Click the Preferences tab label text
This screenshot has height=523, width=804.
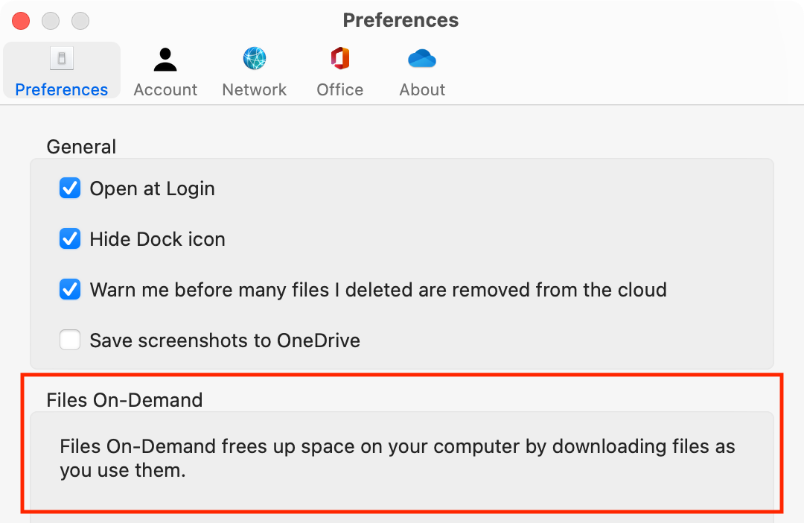[x=62, y=89]
